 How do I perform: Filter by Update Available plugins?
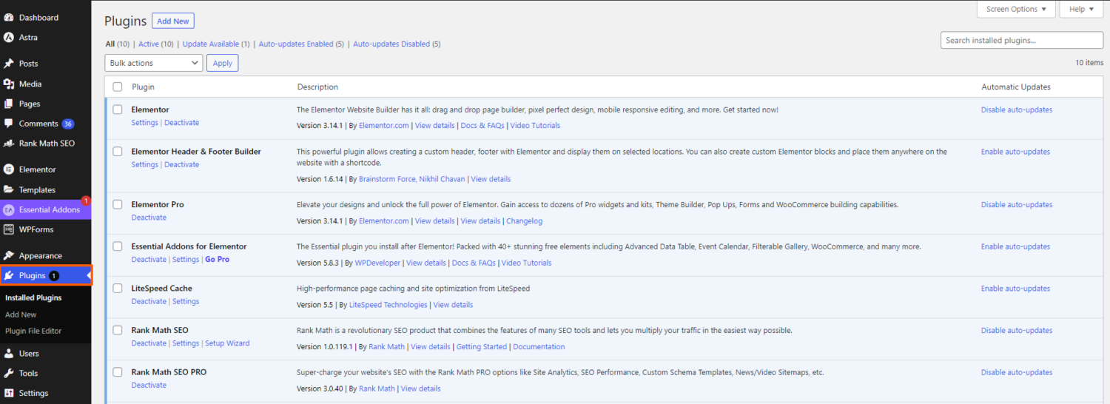pyautogui.click(x=211, y=44)
